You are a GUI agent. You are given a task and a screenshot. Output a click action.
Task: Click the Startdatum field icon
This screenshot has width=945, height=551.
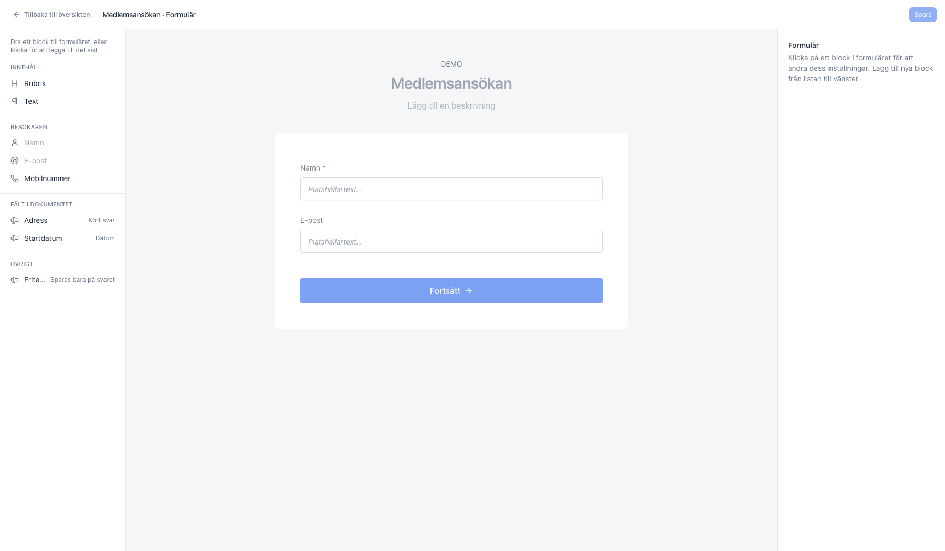[15, 238]
